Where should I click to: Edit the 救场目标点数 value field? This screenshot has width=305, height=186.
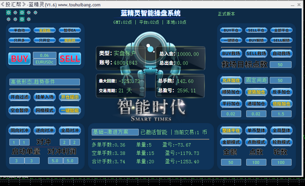280,65
